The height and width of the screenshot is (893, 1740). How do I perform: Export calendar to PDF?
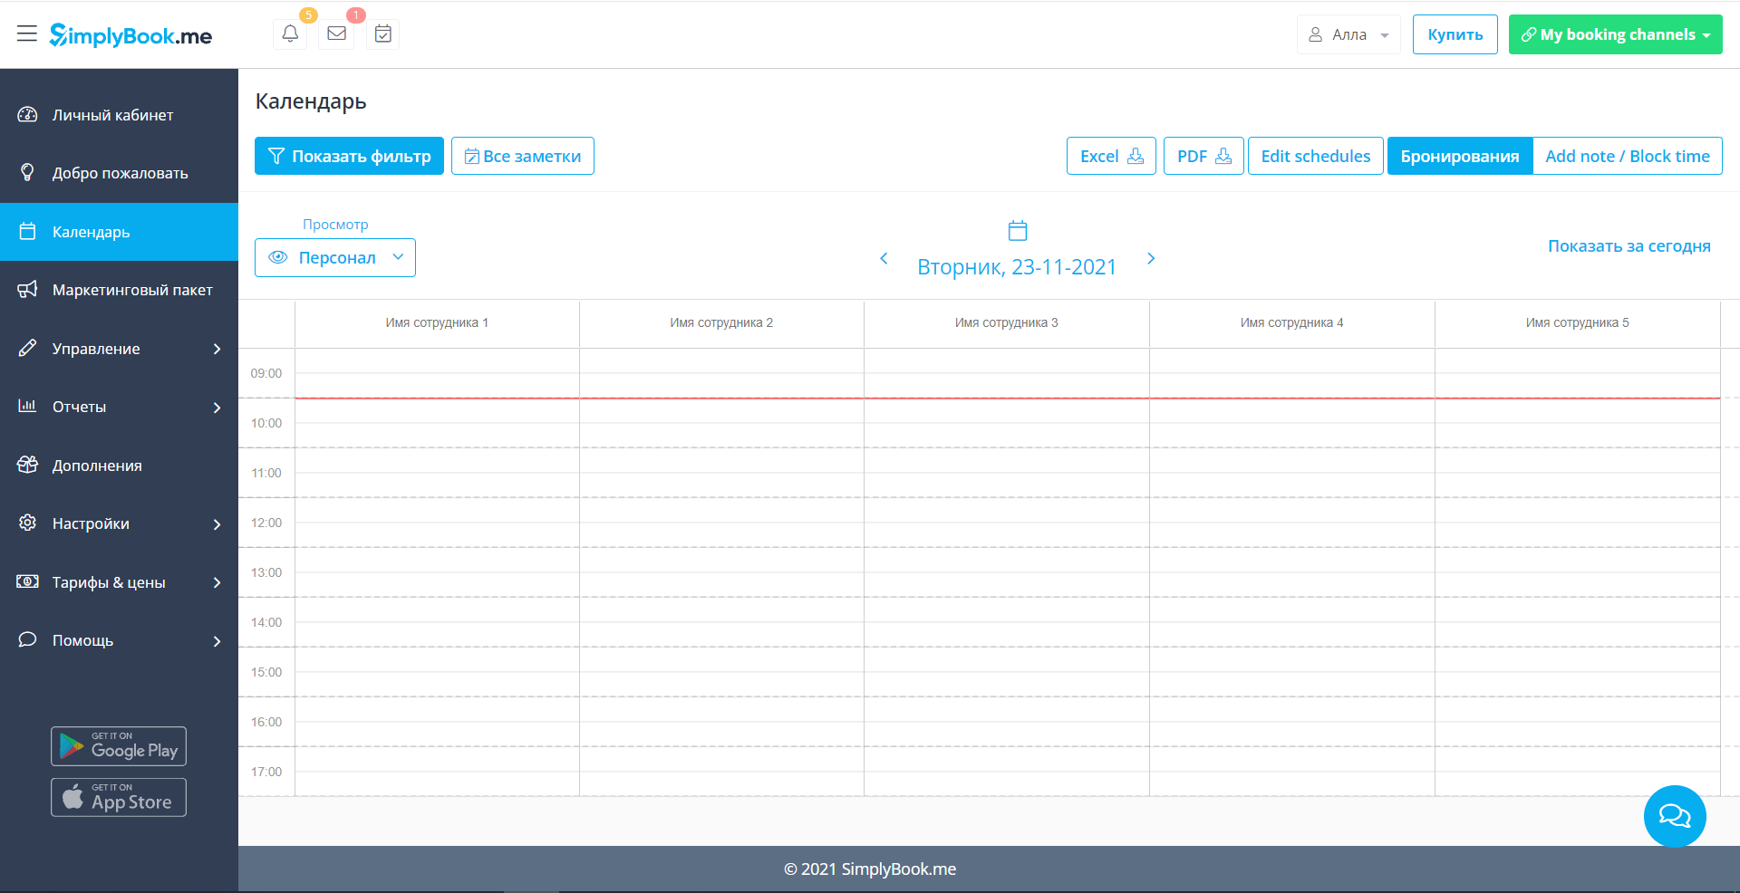click(1203, 156)
